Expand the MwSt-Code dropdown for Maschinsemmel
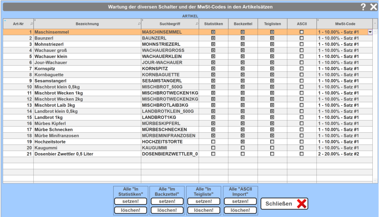Image resolution: width=379 pixels, height=217 pixels. [370, 32]
